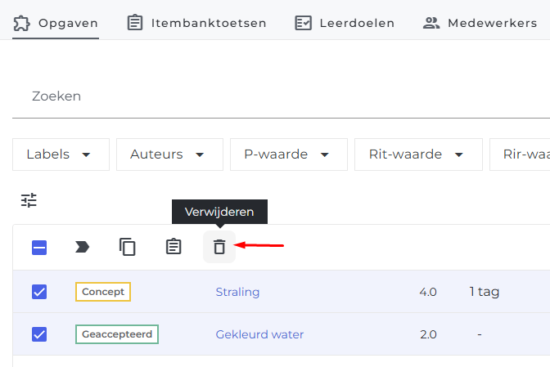Open the Auteurs filter dropdown

coord(169,154)
